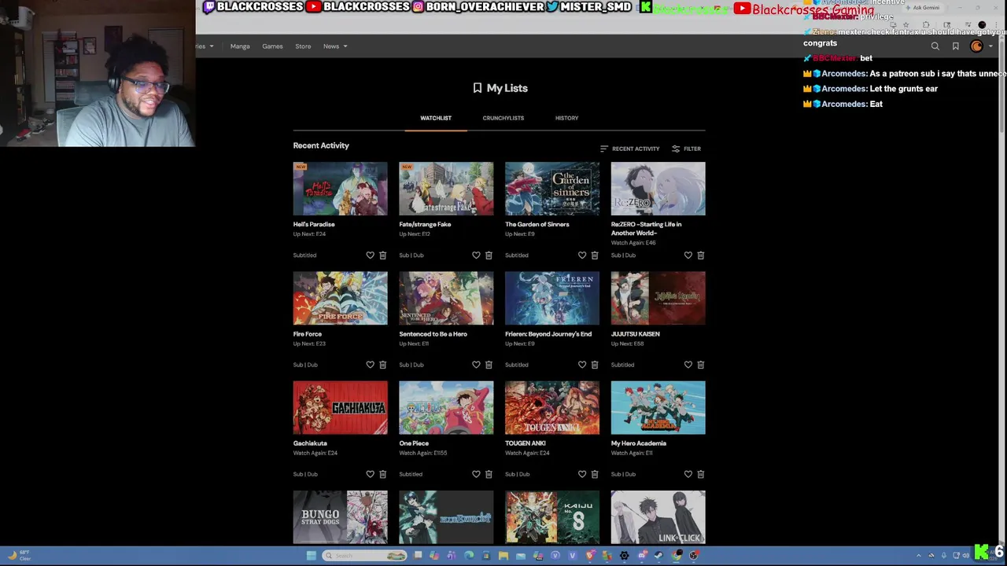Viewport: 1007px width, 566px height.
Task: Remove Hell's Paradise from watchlist
Action: (x=383, y=255)
